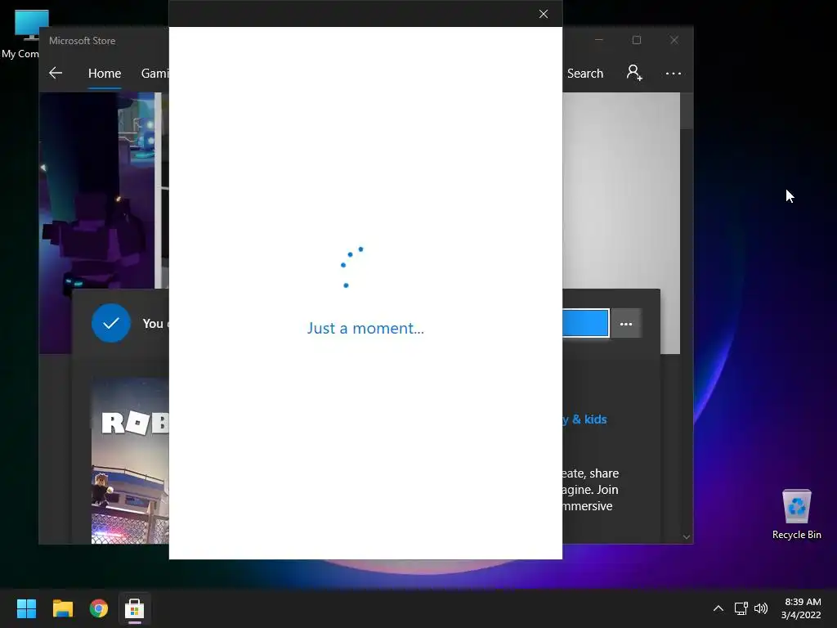Close the Microsoft Store window
837x628 pixels.
pos(674,40)
